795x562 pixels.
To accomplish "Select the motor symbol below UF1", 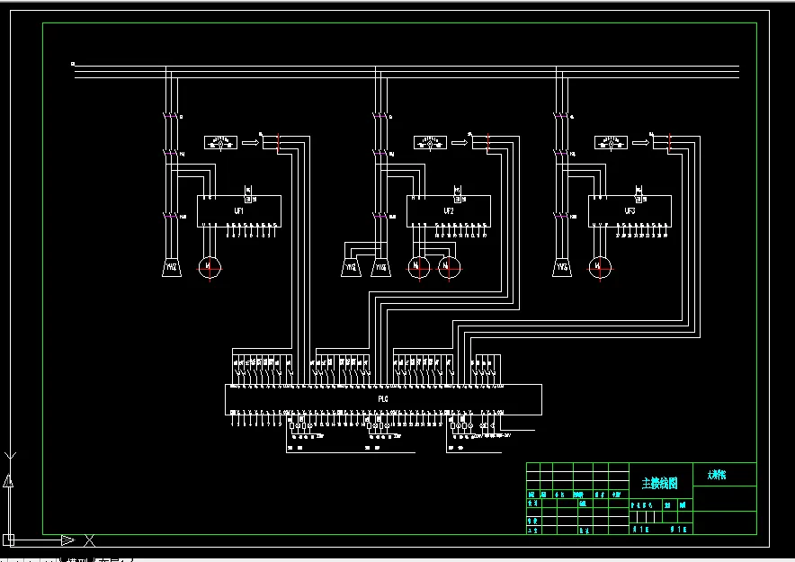I will pos(210,268).
